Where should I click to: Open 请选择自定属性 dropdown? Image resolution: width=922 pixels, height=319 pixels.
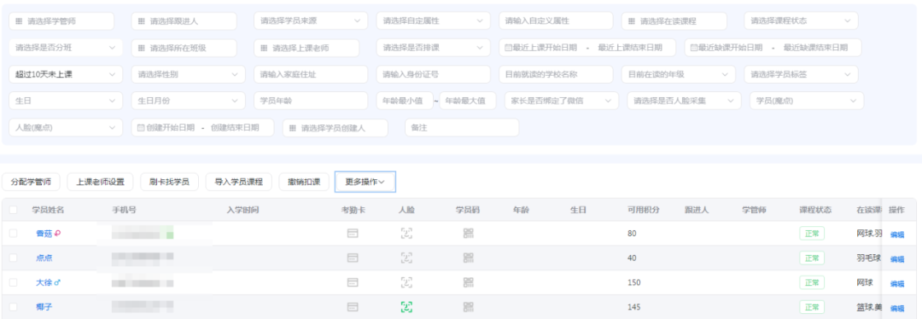434,20
